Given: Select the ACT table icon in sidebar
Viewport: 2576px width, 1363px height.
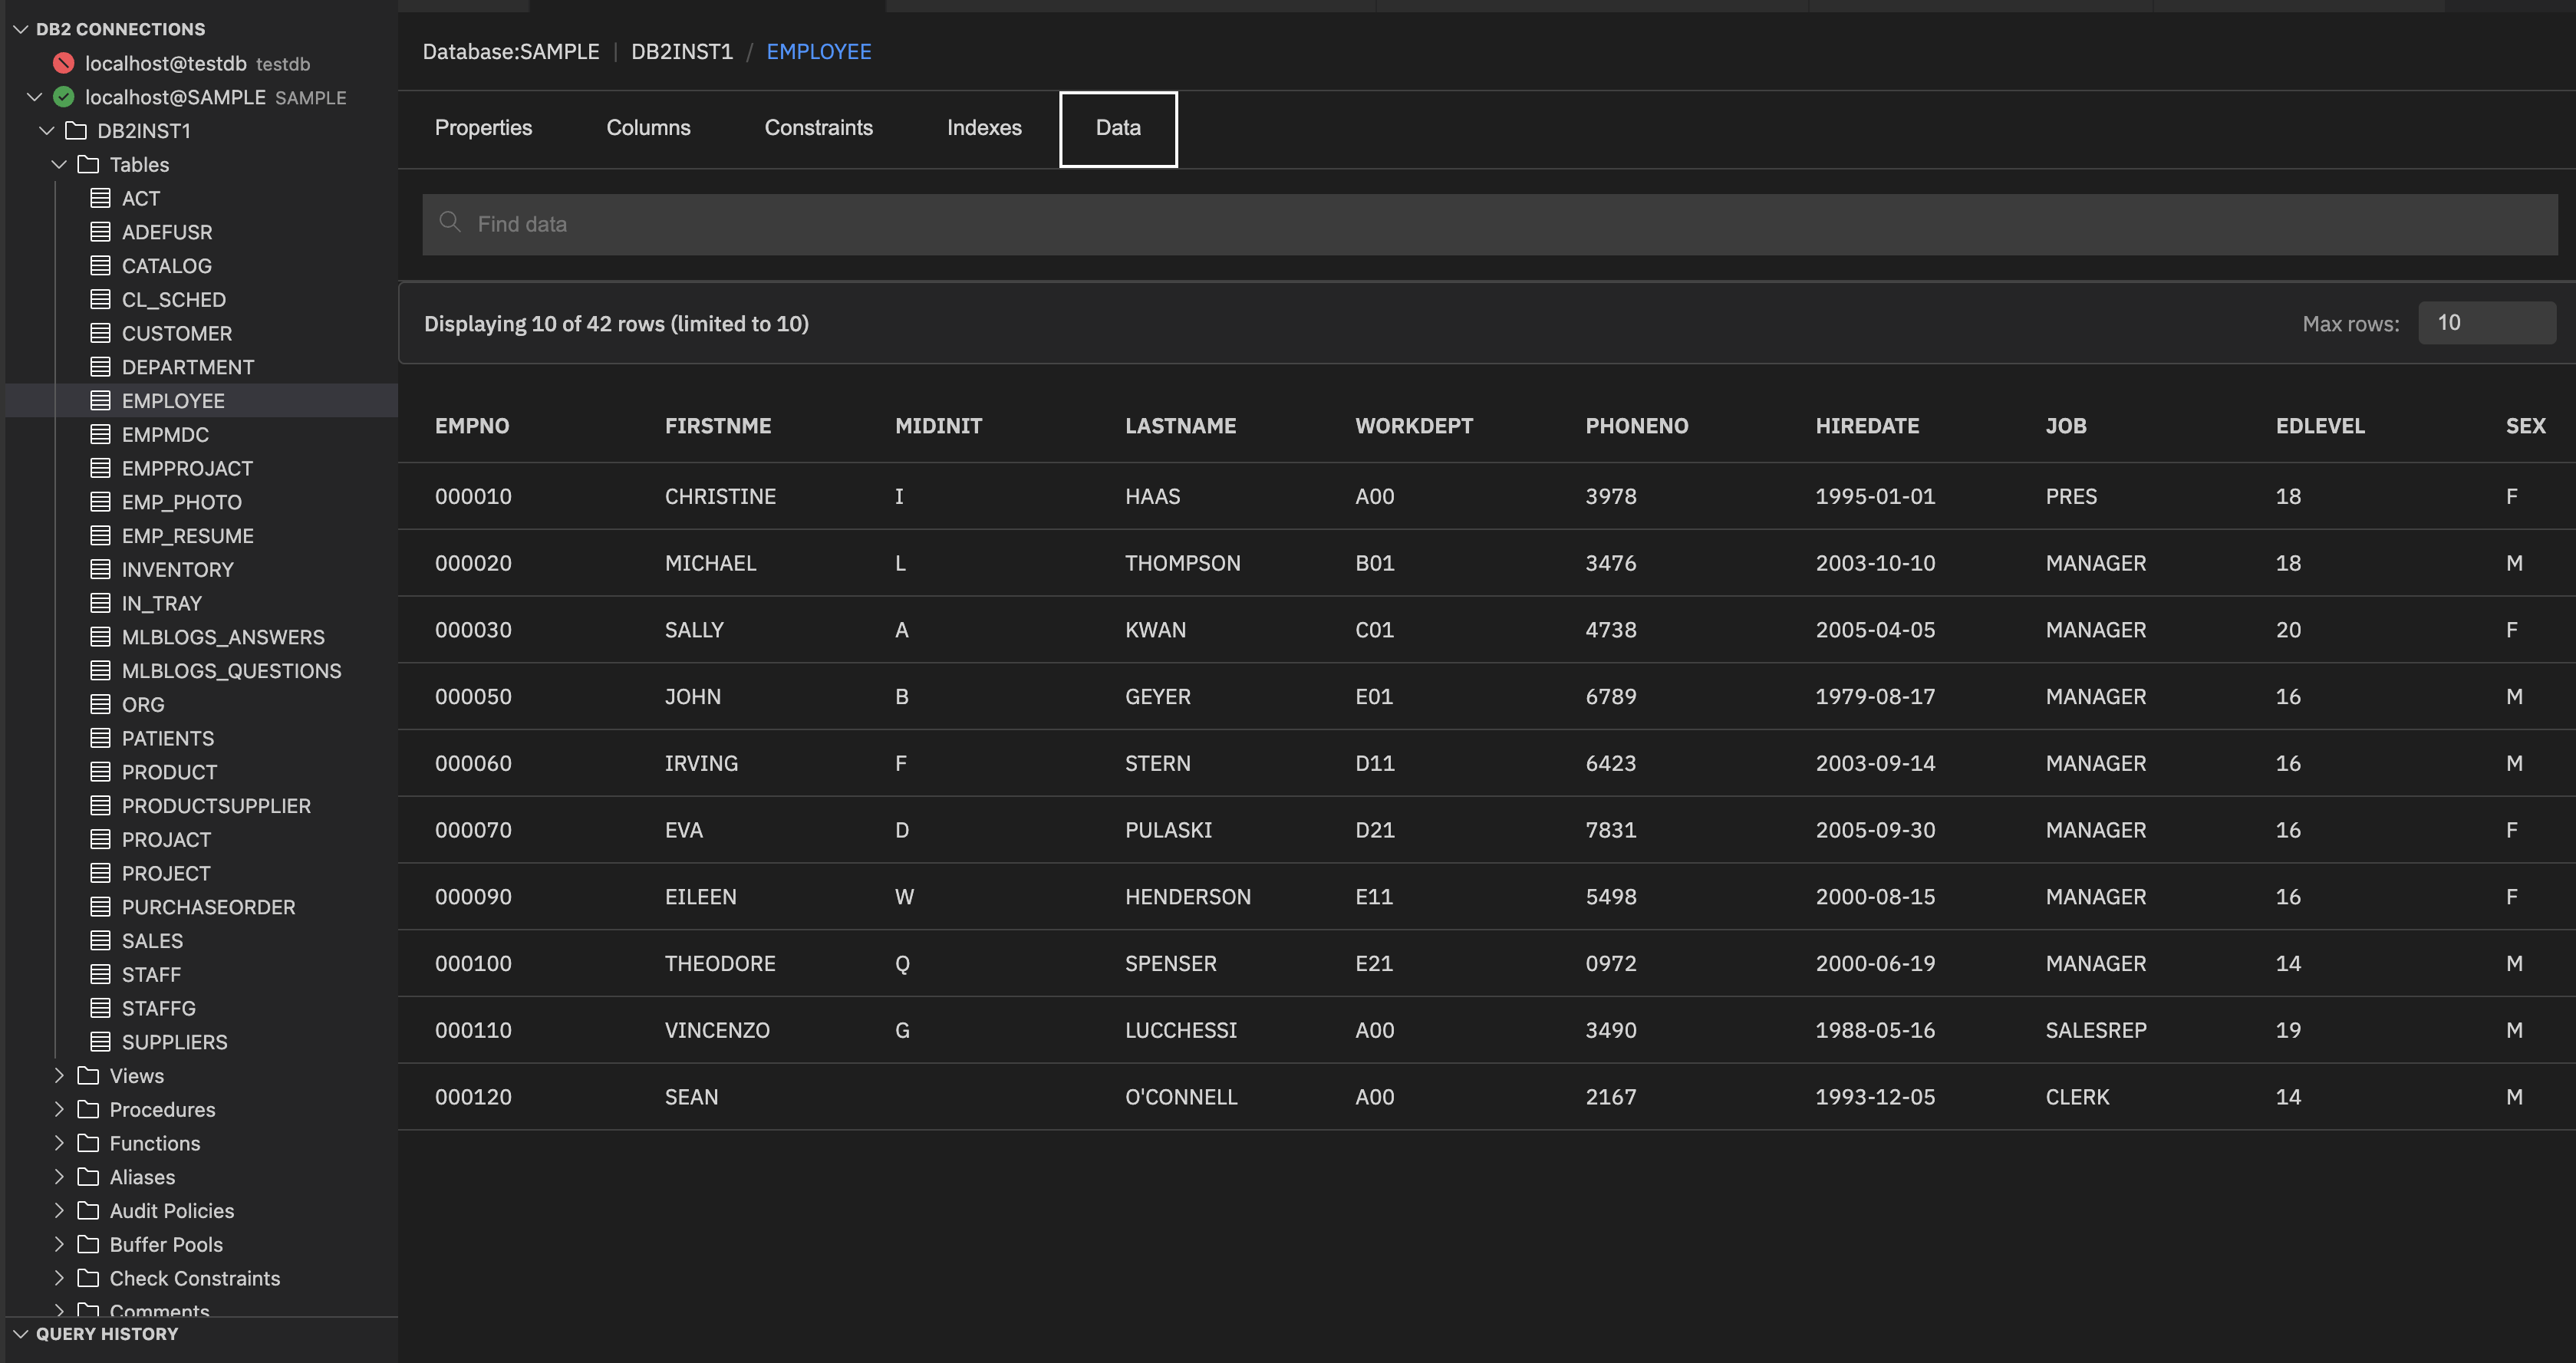Looking at the screenshot, I should coord(100,198).
